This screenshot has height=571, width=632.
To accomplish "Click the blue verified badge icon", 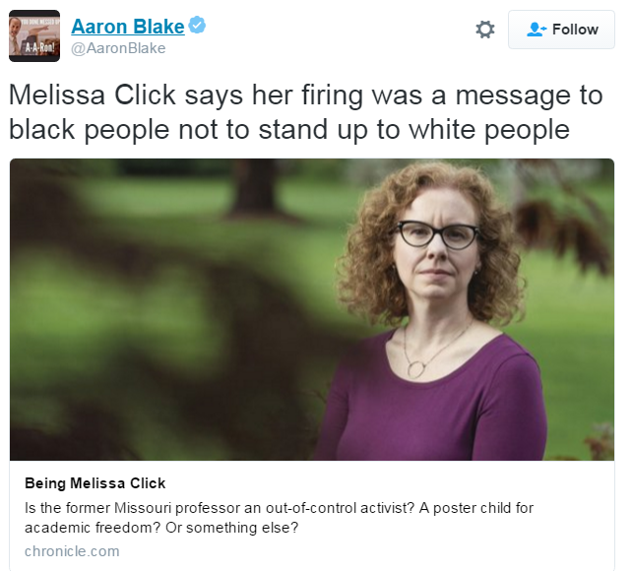I will 197,25.
